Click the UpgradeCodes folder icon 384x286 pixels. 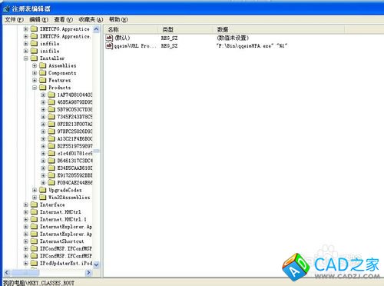point(43,190)
